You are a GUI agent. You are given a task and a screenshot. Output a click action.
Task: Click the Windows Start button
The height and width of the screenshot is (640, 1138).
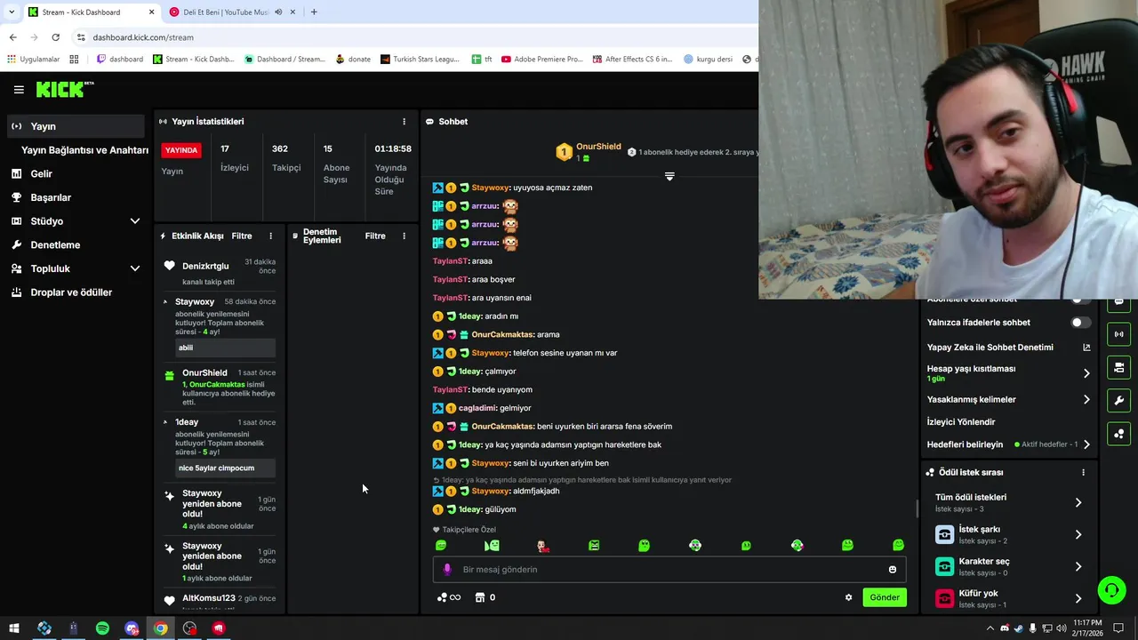(x=14, y=628)
